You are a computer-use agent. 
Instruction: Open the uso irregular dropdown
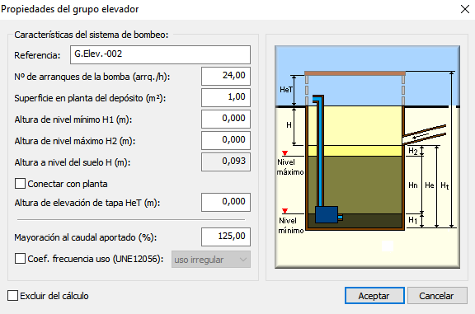click(x=211, y=260)
